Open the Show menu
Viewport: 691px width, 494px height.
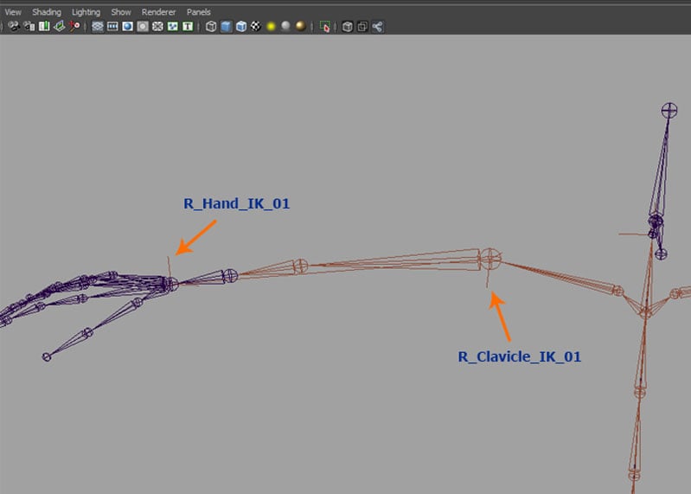coord(121,12)
